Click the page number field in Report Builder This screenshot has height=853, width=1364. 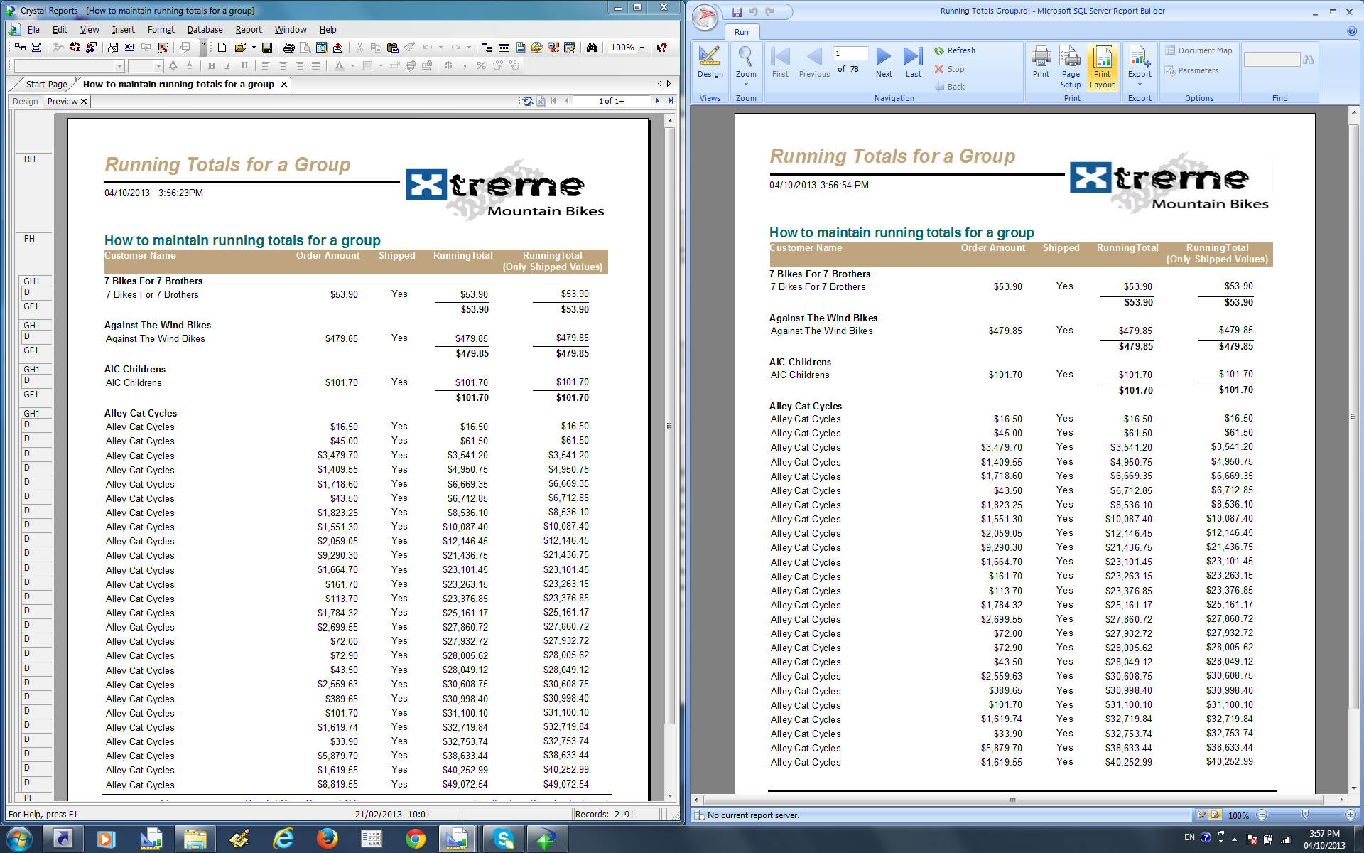point(850,53)
